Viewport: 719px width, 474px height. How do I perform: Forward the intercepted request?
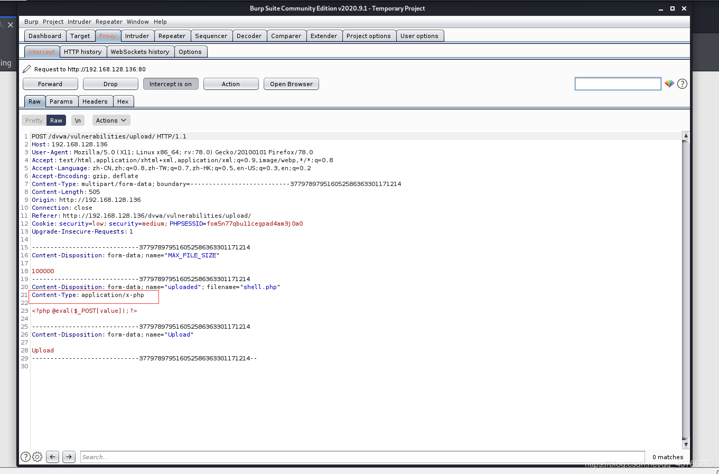pyautogui.click(x=50, y=84)
